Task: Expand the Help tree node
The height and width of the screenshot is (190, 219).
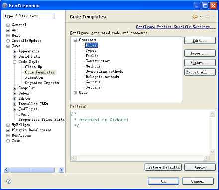Action: click(x=8, y=36)
